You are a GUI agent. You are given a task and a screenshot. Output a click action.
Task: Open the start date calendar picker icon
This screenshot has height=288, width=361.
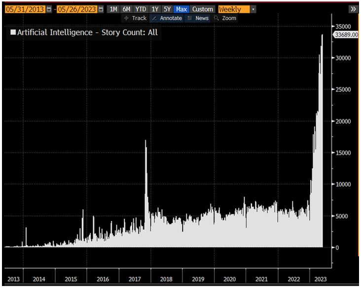pyautogui.click(x=49, y=9)
